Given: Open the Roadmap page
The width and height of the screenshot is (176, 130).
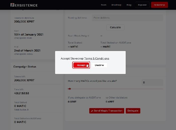Looking at the screenshot, I should point(116,5).
